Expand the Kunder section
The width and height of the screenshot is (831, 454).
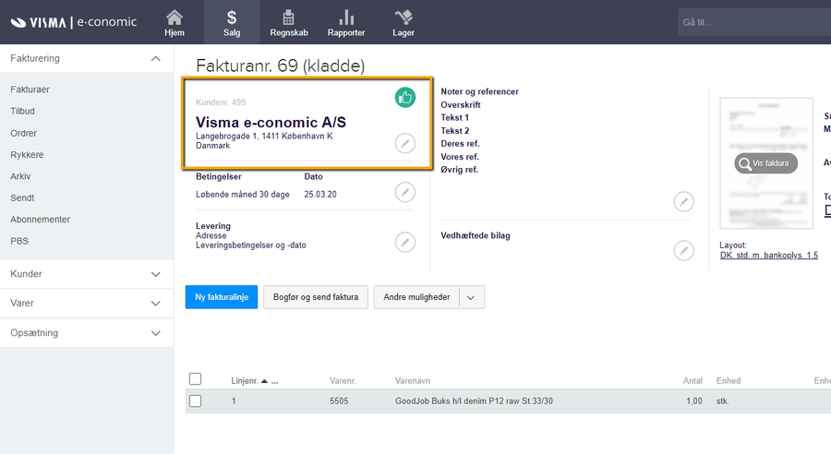click(x=156, y=274)
